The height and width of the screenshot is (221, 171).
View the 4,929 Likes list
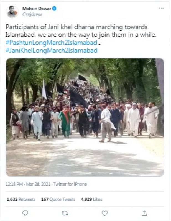coord(91,199)
